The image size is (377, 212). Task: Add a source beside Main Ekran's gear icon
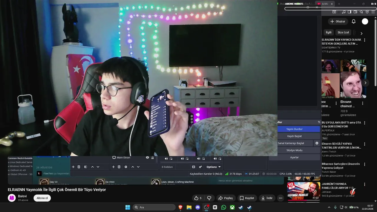pos(113,167)
